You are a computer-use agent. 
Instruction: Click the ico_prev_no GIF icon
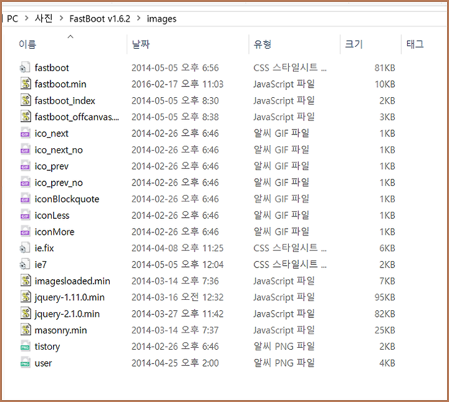click(x=25, y=183)
